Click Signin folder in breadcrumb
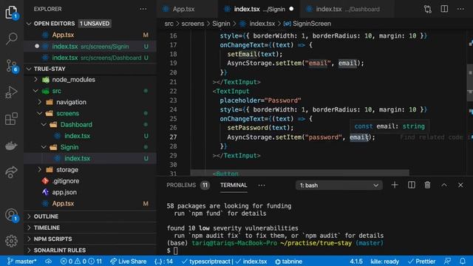 click(221, 24)
